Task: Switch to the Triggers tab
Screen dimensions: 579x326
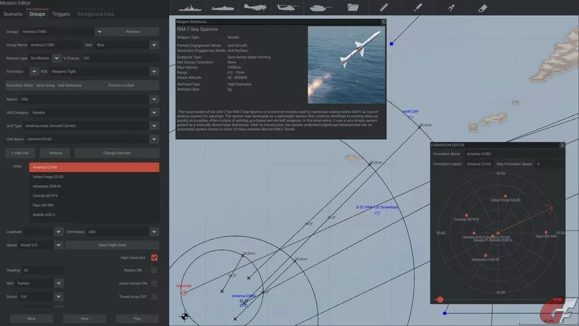Action: tap(61, 14)
